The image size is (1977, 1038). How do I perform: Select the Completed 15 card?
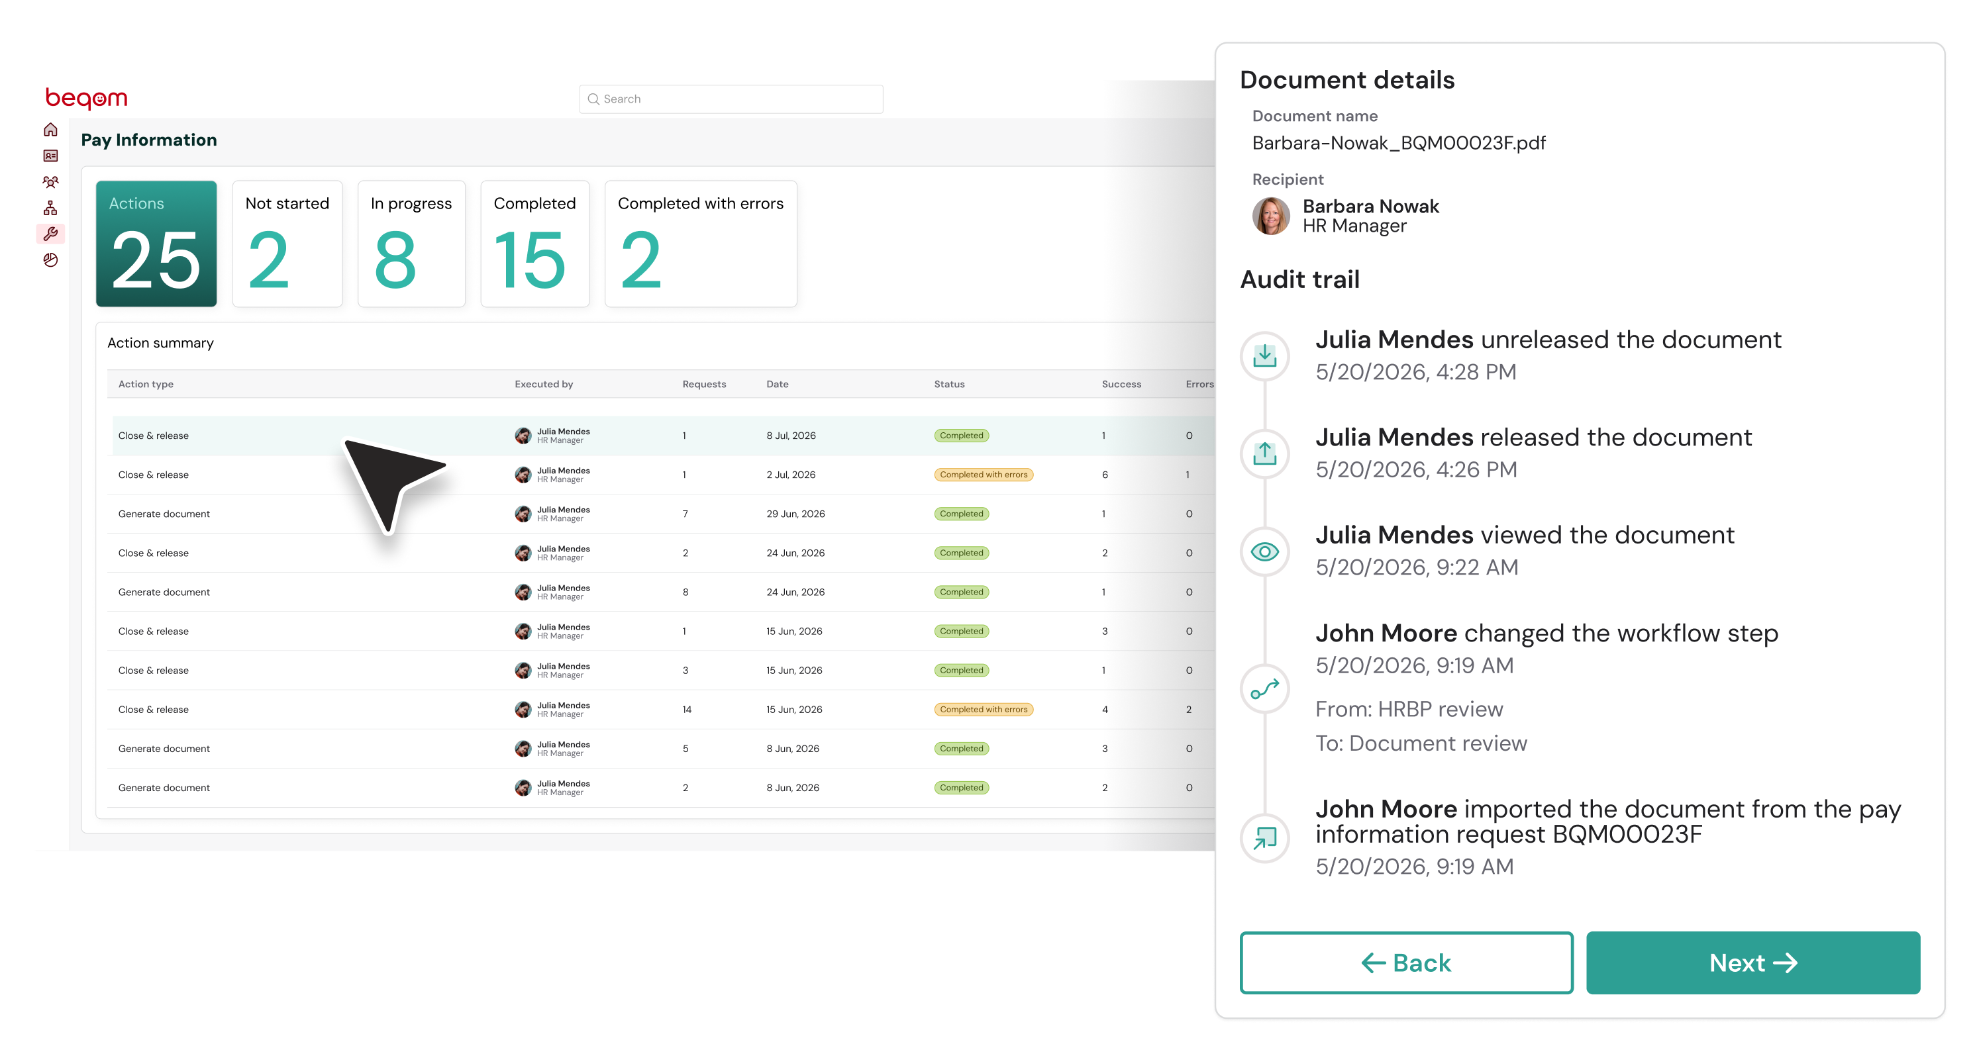[535, 243]
